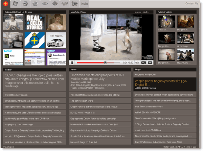The width and height of the screenshot is (203, 151).
Task: Open the Burger King logo tab
Action: point(35,4)
